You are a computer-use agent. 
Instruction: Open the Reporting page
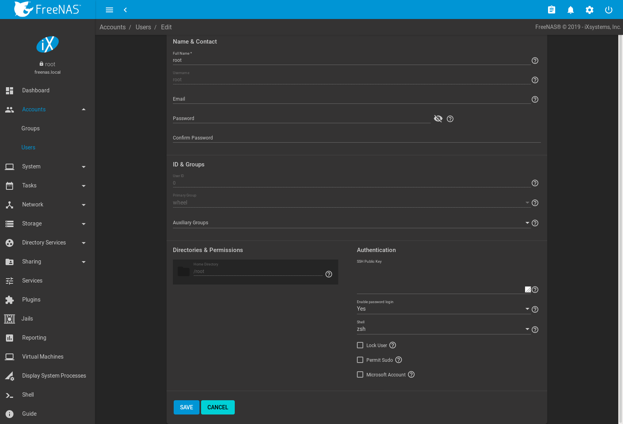pyautogui.click(x=48, y=338)
